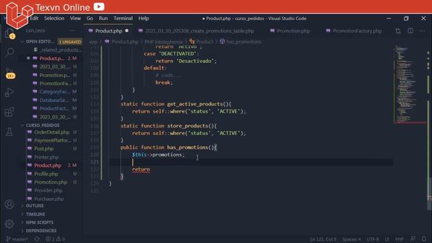432x243 pixels.
Task: Expand the NPM SCRIPTS section
Action: click(x=39, y=222)
